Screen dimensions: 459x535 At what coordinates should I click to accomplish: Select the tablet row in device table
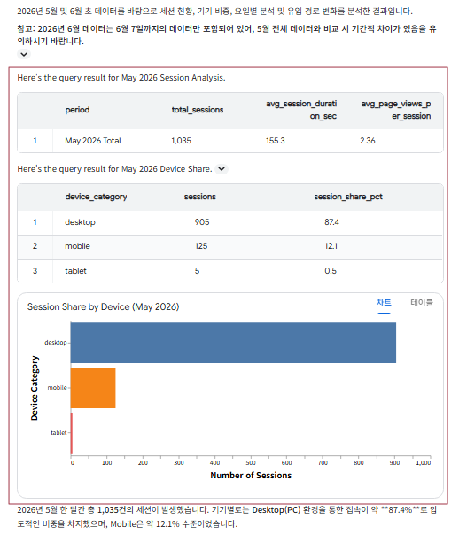[x=230, y=271]
